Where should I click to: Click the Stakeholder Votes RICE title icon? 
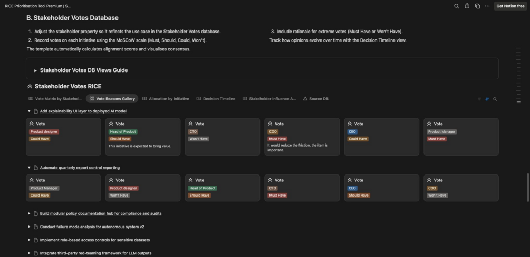pos(30,86)
